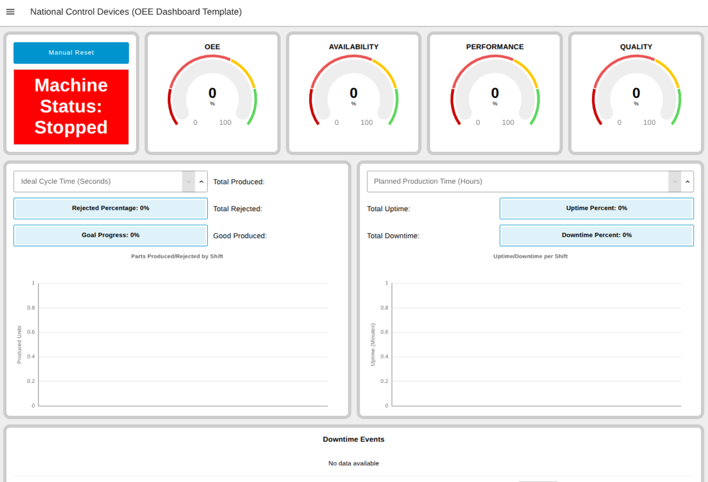This screenshot has height=482, width=708.
Task: Open the Ideal Cycle Time dropdown arrow
Action: [x=189, y=181]
